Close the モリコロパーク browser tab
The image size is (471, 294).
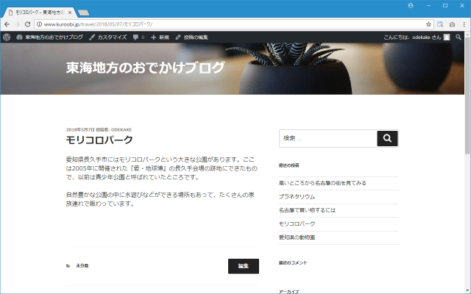click(x=70, y=12)
